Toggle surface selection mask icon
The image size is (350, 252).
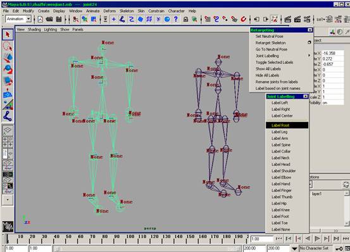tap(141, 19)
